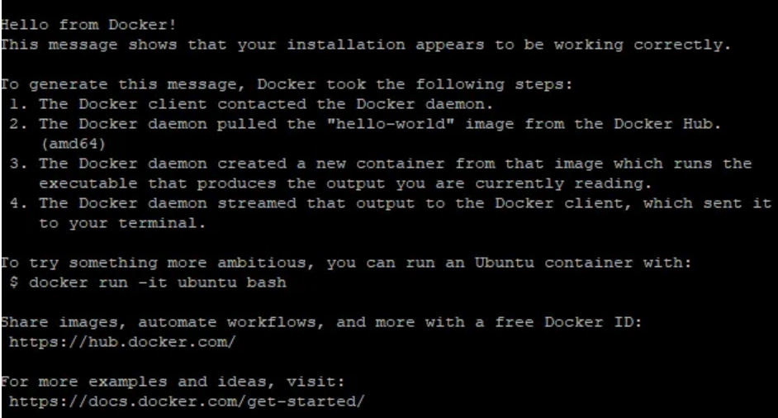Click the words "free Docker ID:"
The image size is (778, 418).
[x=568, y=322]
